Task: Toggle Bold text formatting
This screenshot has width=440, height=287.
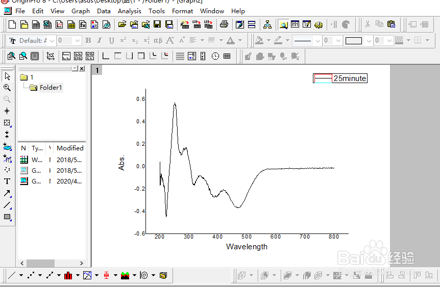Action: click(x=88, y=41)
